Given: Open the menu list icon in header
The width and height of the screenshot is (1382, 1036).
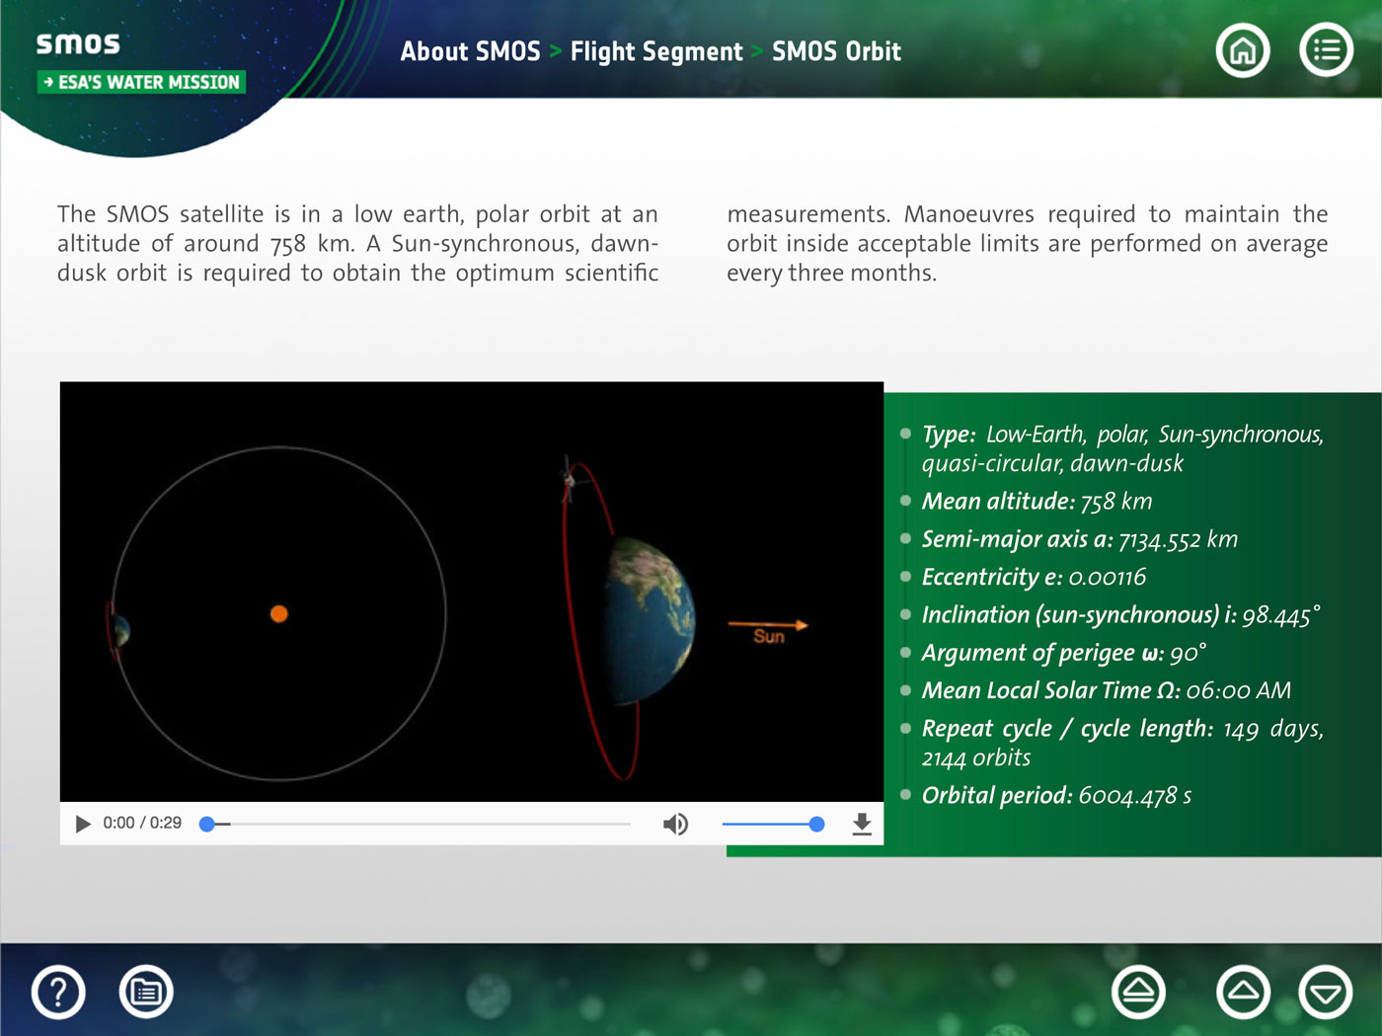Looking at the screenshot, I should (x=1326, y=50).
